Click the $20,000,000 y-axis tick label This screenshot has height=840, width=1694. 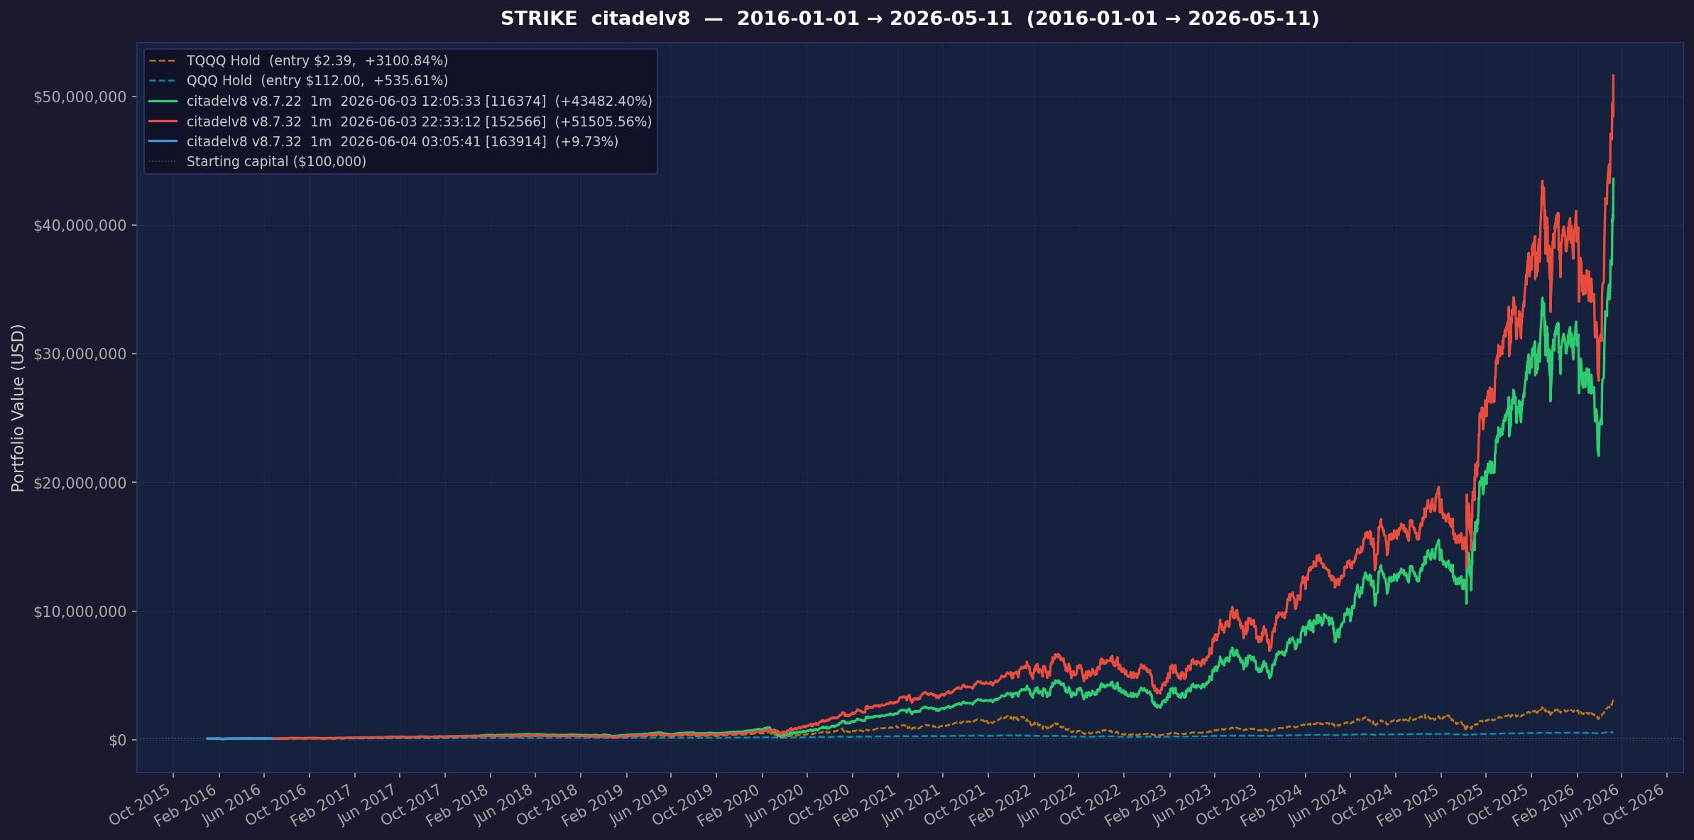tap(80, 483)
